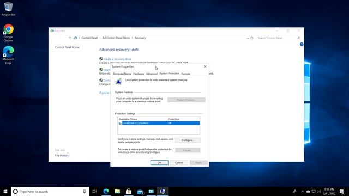Click the Type here to search box
This screenshot has width=349, height=196.
[50, 191]
